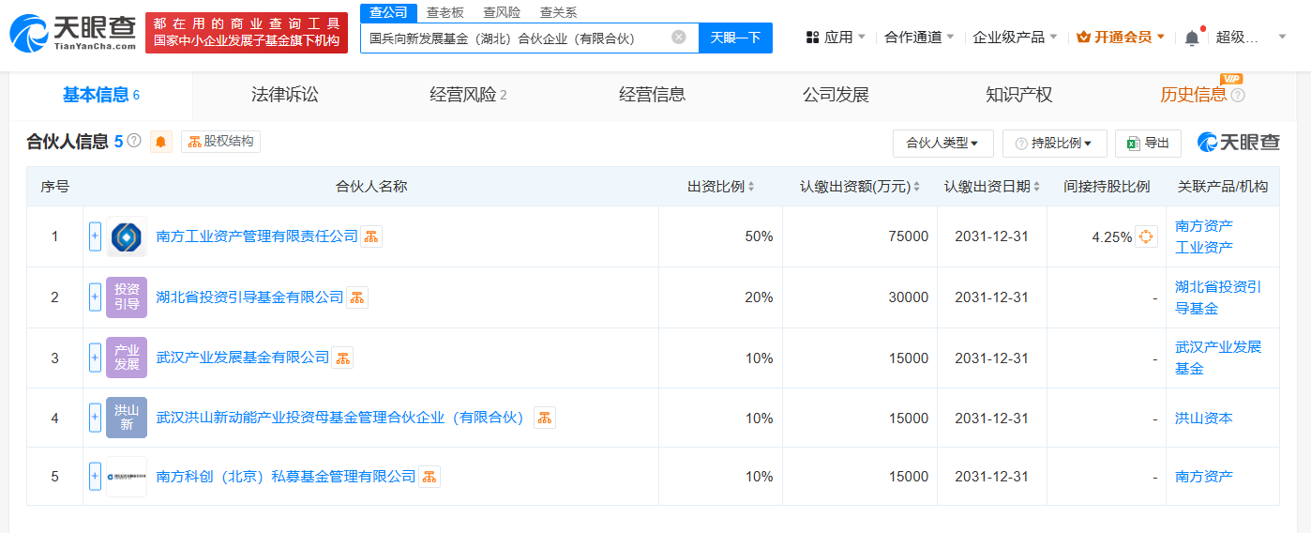This screenshot has height=533, width=1311.
Task: Switch to 查公司 search tab
Action: 388,12
